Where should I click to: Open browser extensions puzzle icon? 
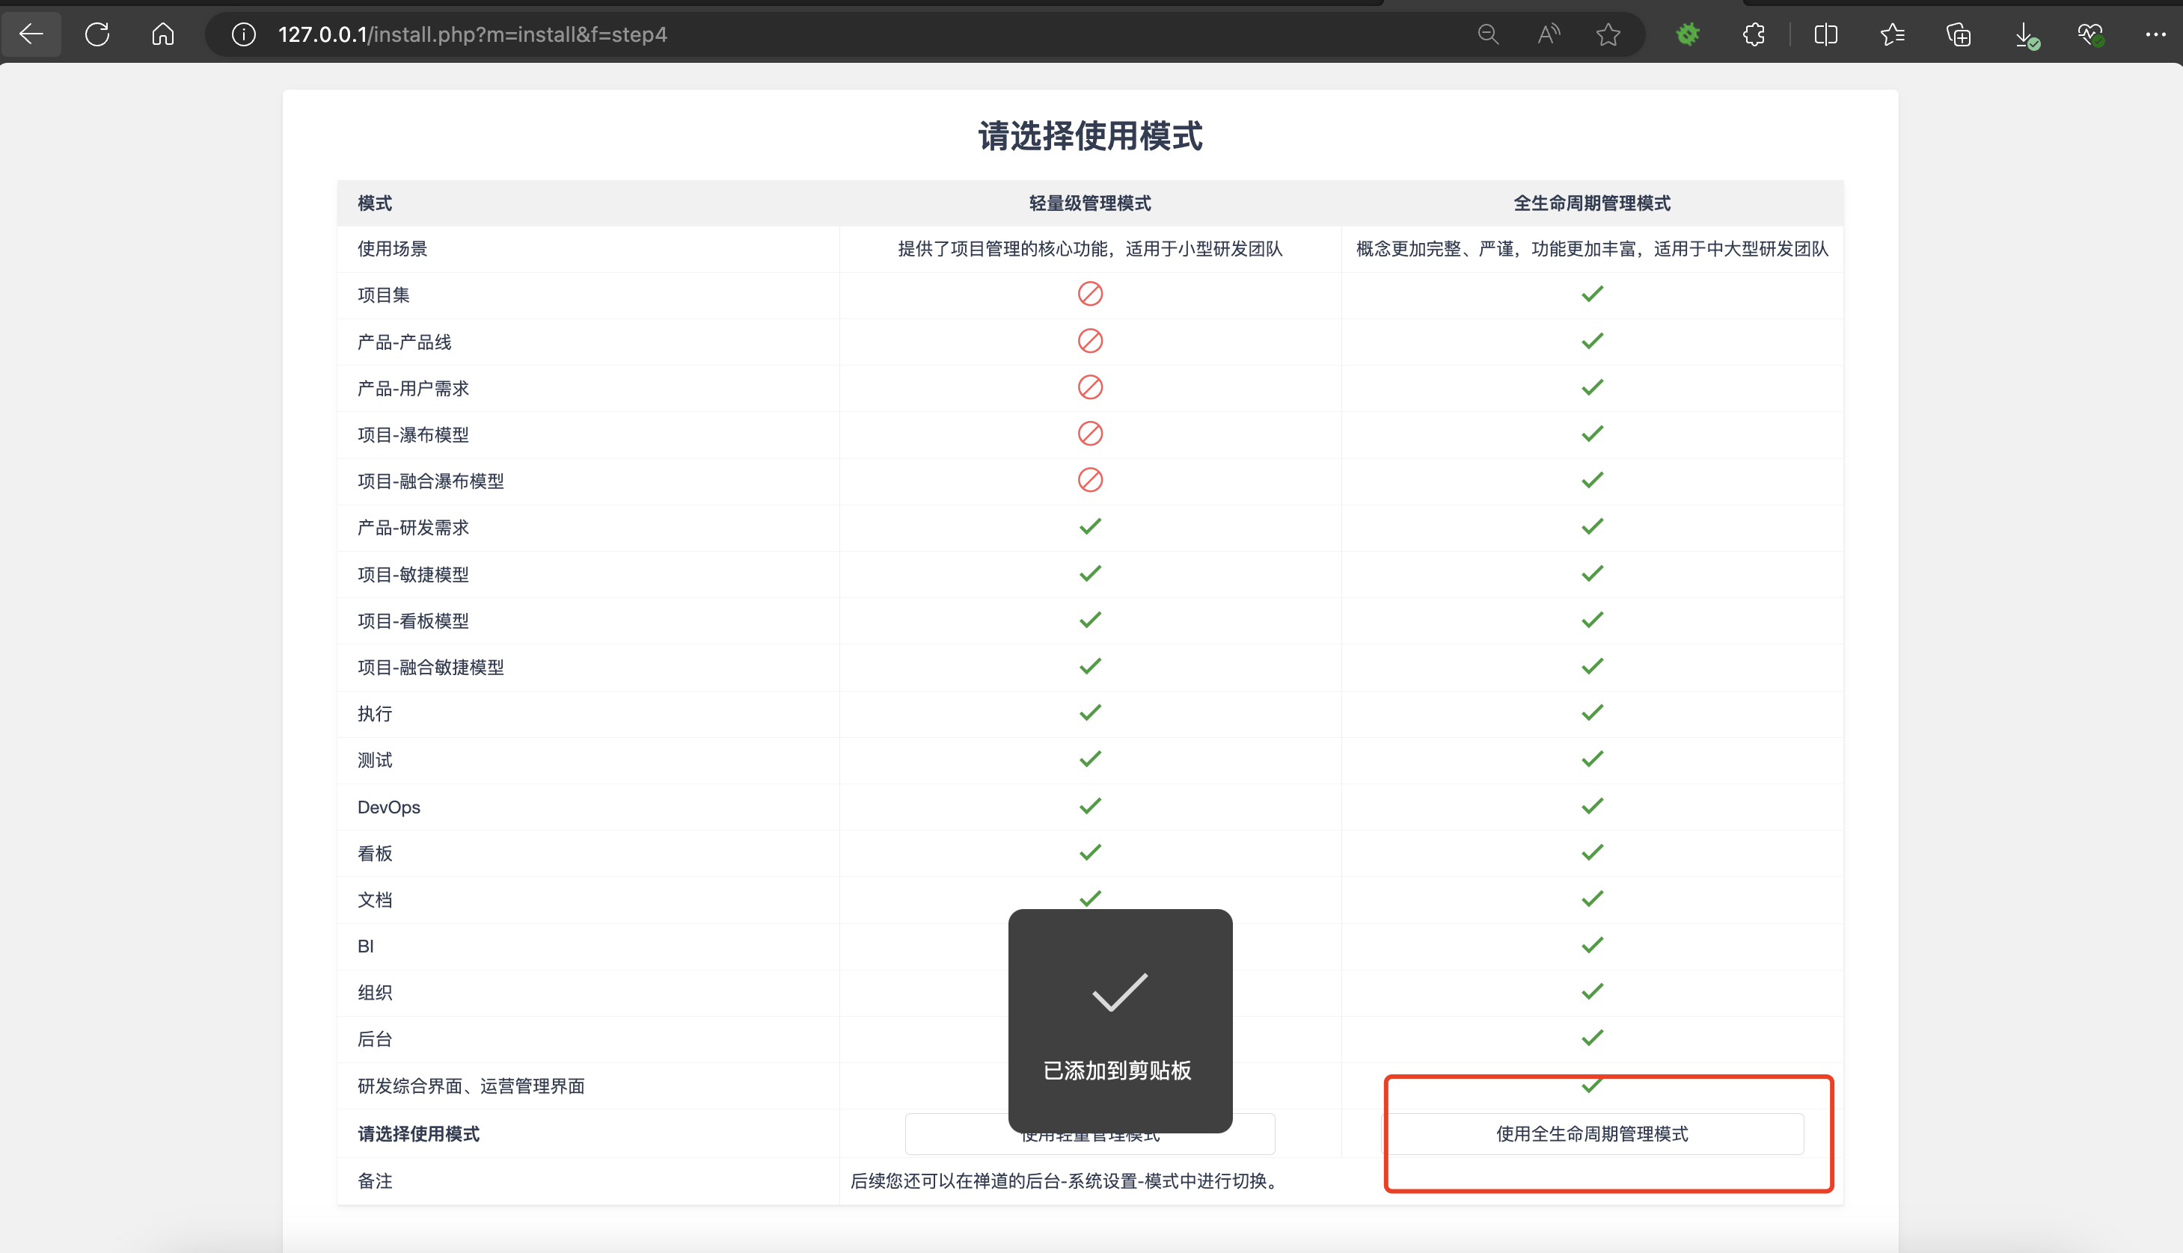(x=1754, y=34)
